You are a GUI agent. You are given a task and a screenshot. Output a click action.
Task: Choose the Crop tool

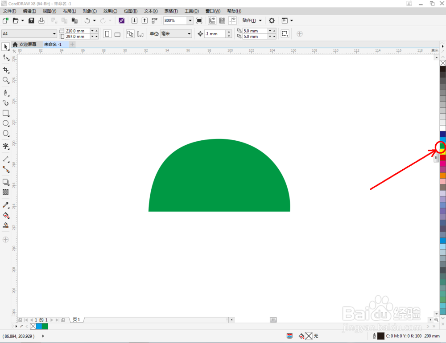click(x=6, y=70)
